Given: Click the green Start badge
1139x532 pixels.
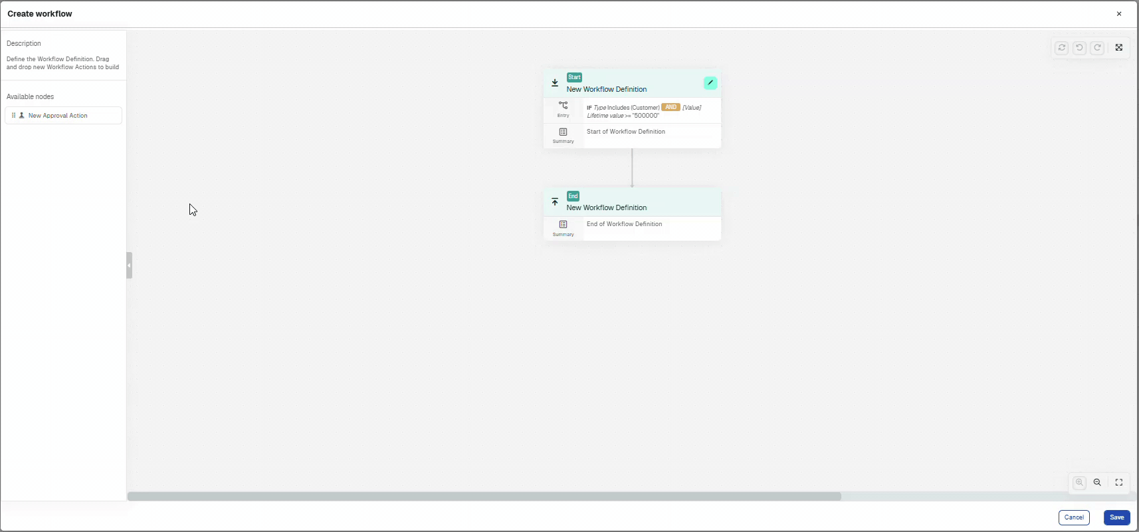Looking at the screenshot, I should [x=574, y=77].
